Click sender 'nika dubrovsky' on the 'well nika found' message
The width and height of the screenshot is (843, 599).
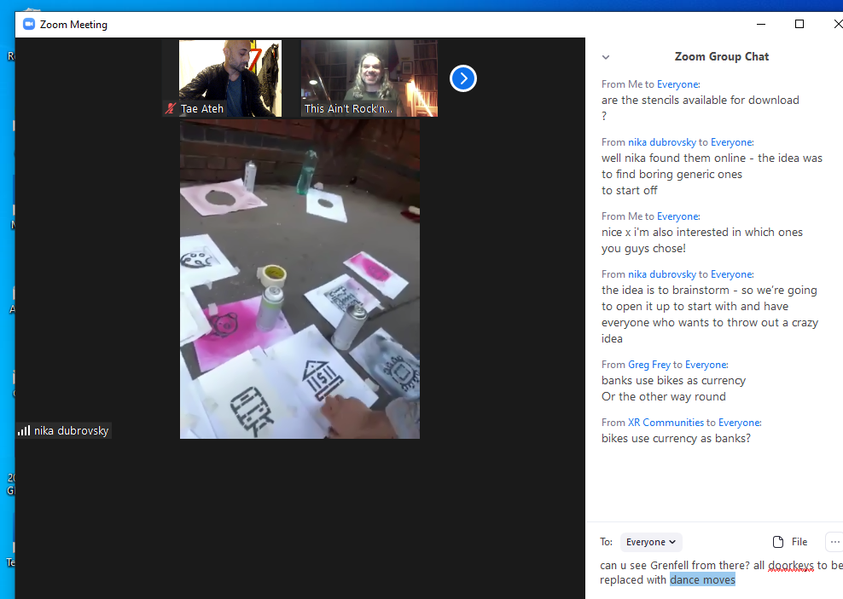(x=661, y=142)
